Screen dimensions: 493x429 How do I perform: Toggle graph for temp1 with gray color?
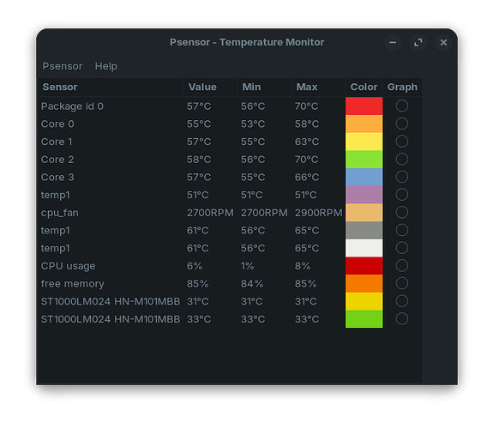[x=402, y=230]
